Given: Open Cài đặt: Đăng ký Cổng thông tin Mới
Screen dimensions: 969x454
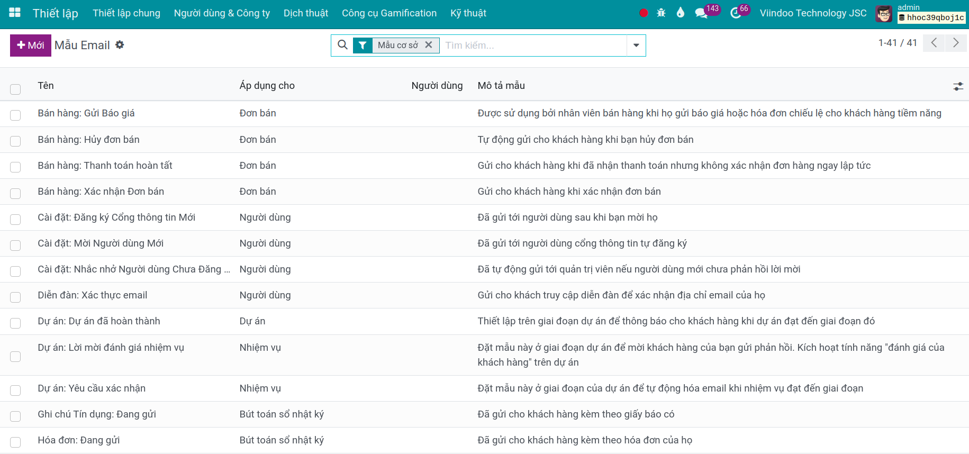Looking at the screenshot, I should point(116,217).
